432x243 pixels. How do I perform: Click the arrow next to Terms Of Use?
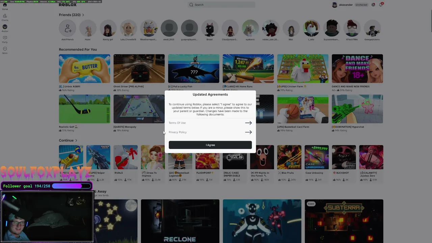coord(248,123)
